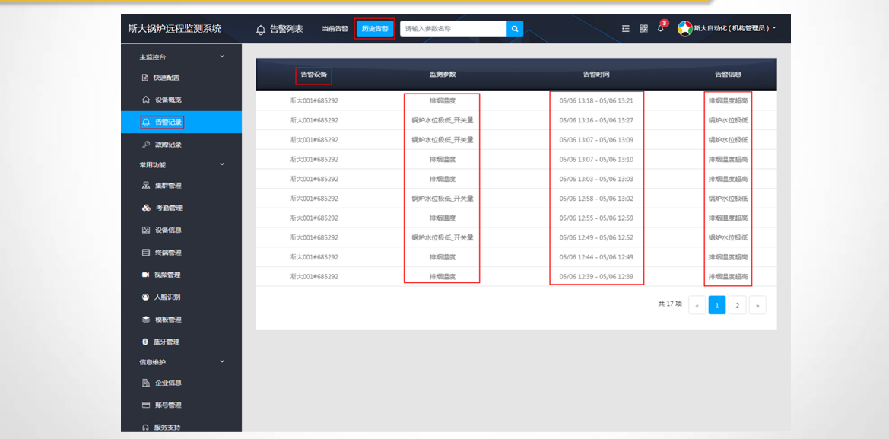Click the 请输入参数名称 search field
The height and width of the screenshot is (439, 889).
click(453, 29)
